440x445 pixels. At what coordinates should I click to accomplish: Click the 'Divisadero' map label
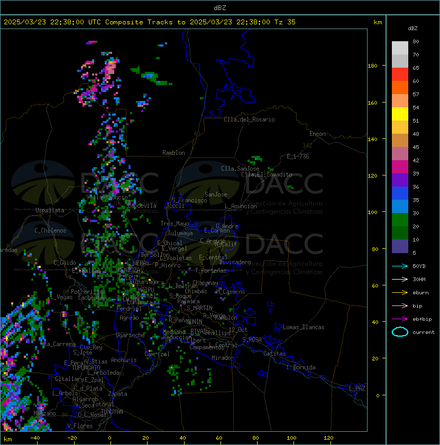coord(235,262)
